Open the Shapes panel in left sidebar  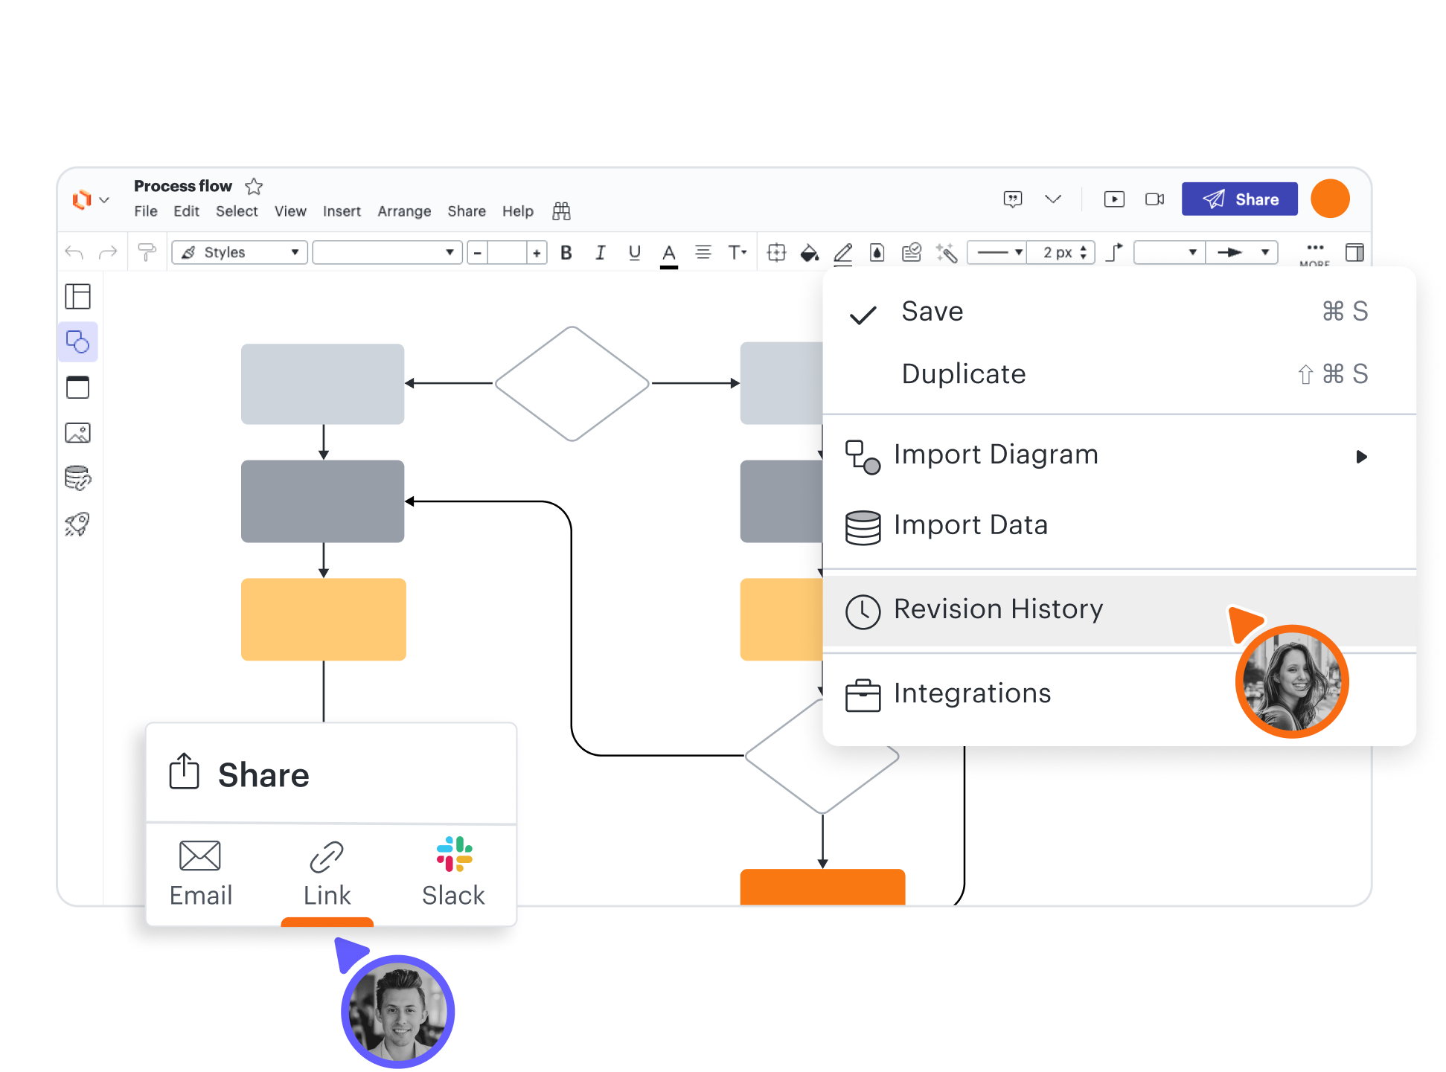pyautogui.click(x=77, y=342)
